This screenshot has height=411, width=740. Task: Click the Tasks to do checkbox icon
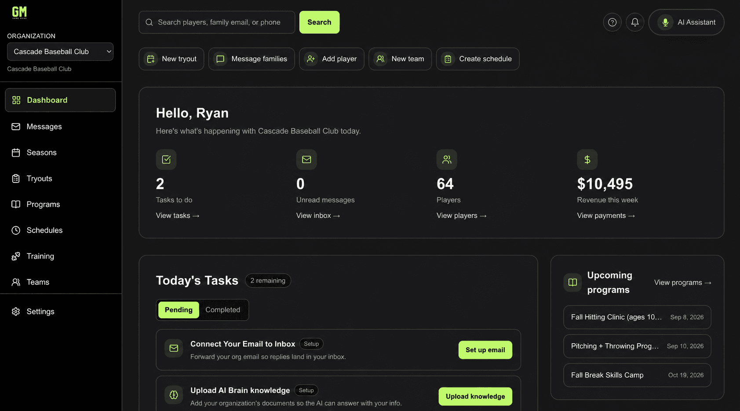[166, 160]
